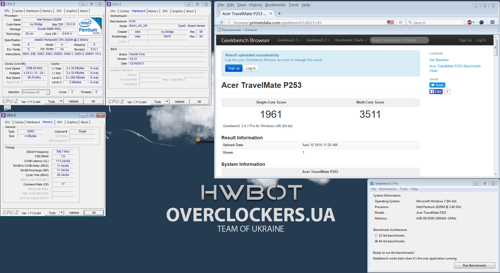Image resolution: width=500 pixels, height=273 pixels.
Task: Open the Firefox hamburger menu
Action: click(x=492, y=22)
